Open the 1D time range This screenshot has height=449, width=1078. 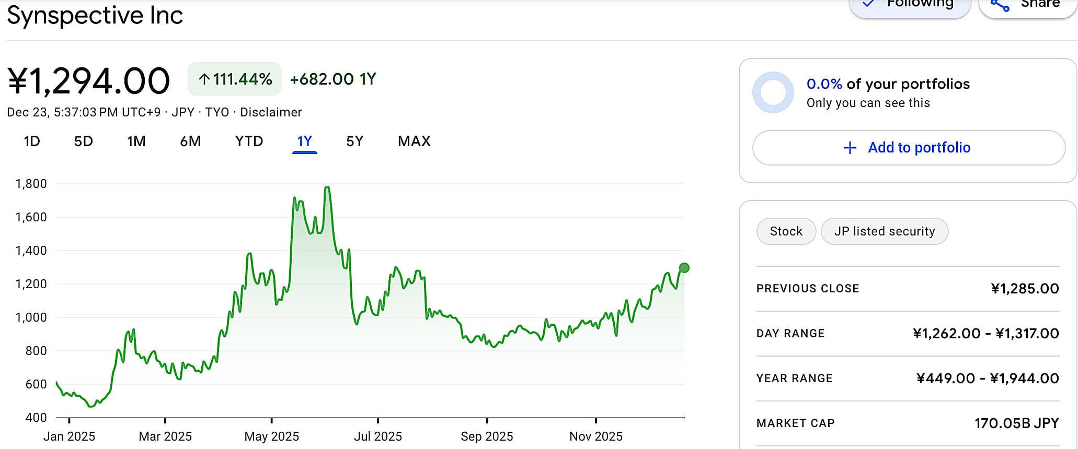tap(32, 141)
